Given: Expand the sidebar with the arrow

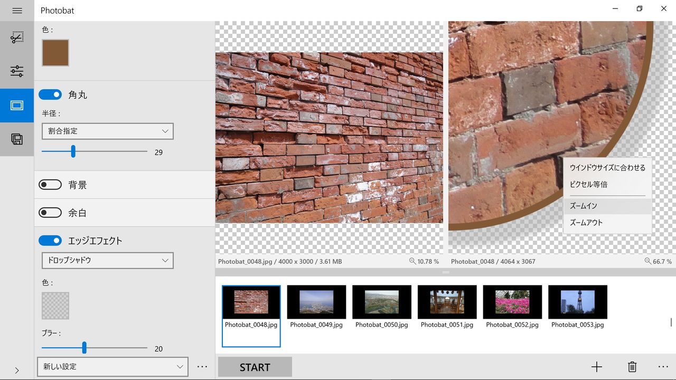Looking at the screenshot, I should coord(17,370).
